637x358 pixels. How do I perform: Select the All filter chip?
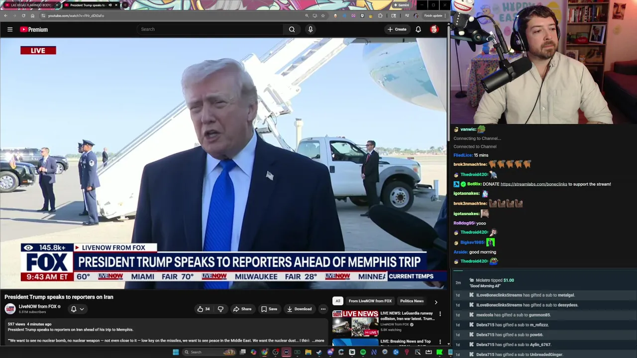pos(338,301)
